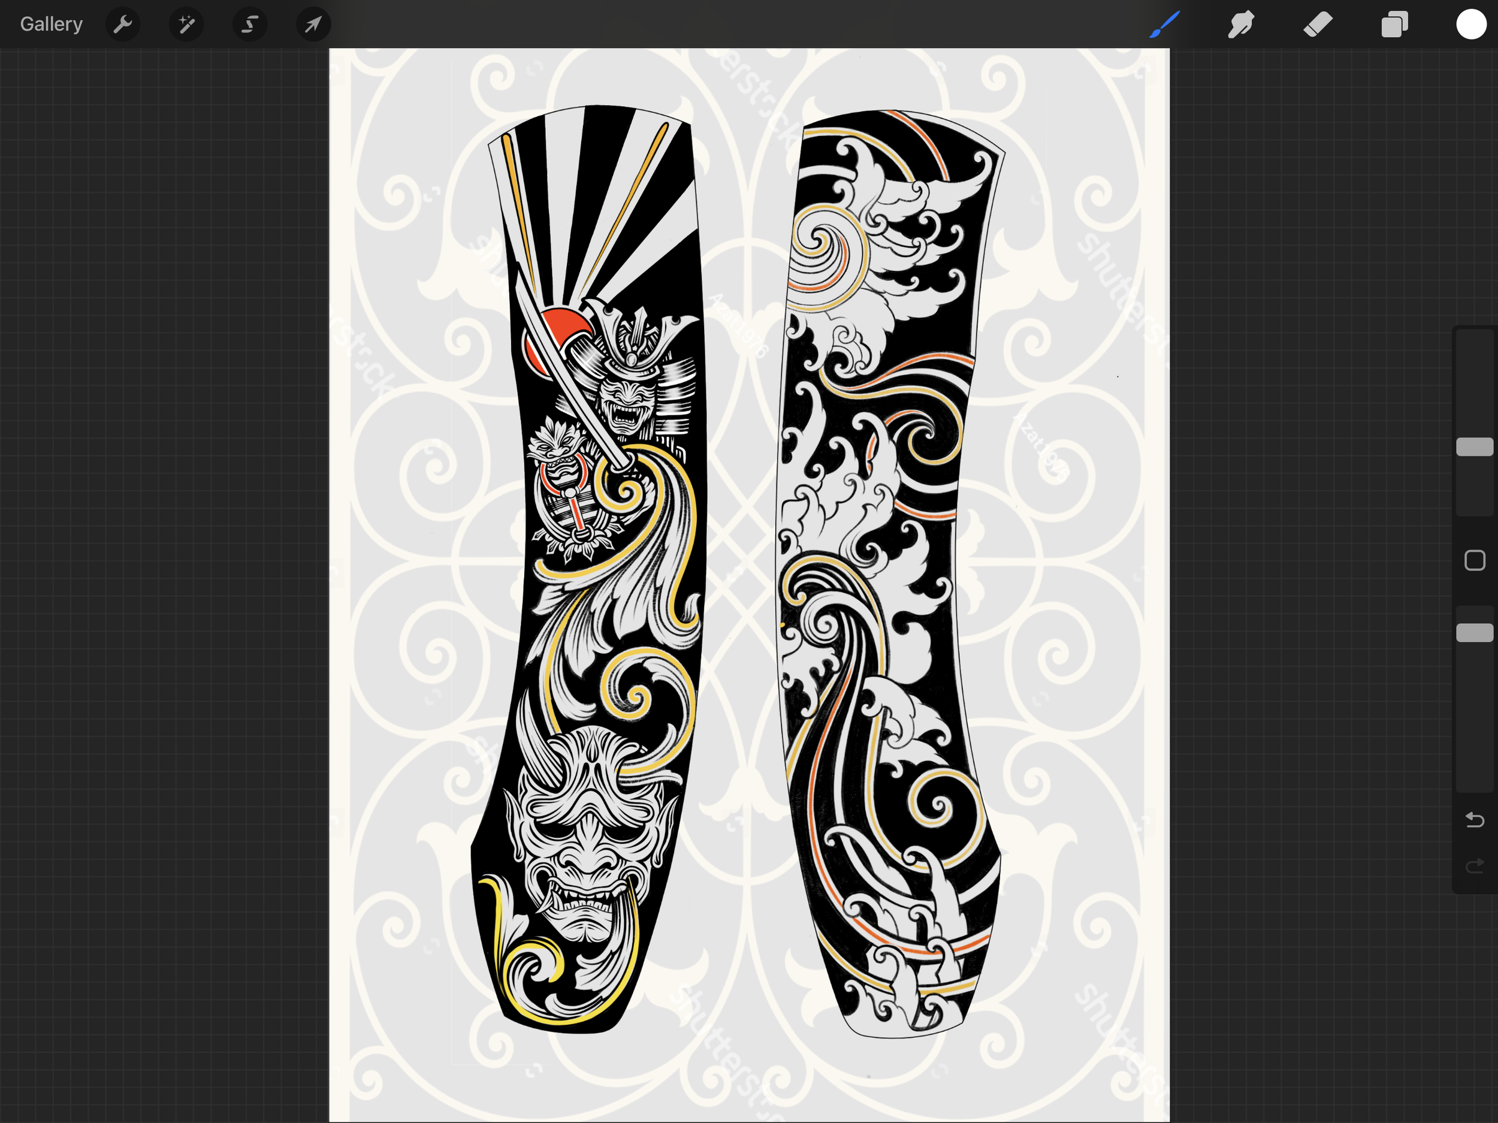Open the Gallery view
The height and width of the screenshot is (1123, 1498).
(x=51, y=25)
